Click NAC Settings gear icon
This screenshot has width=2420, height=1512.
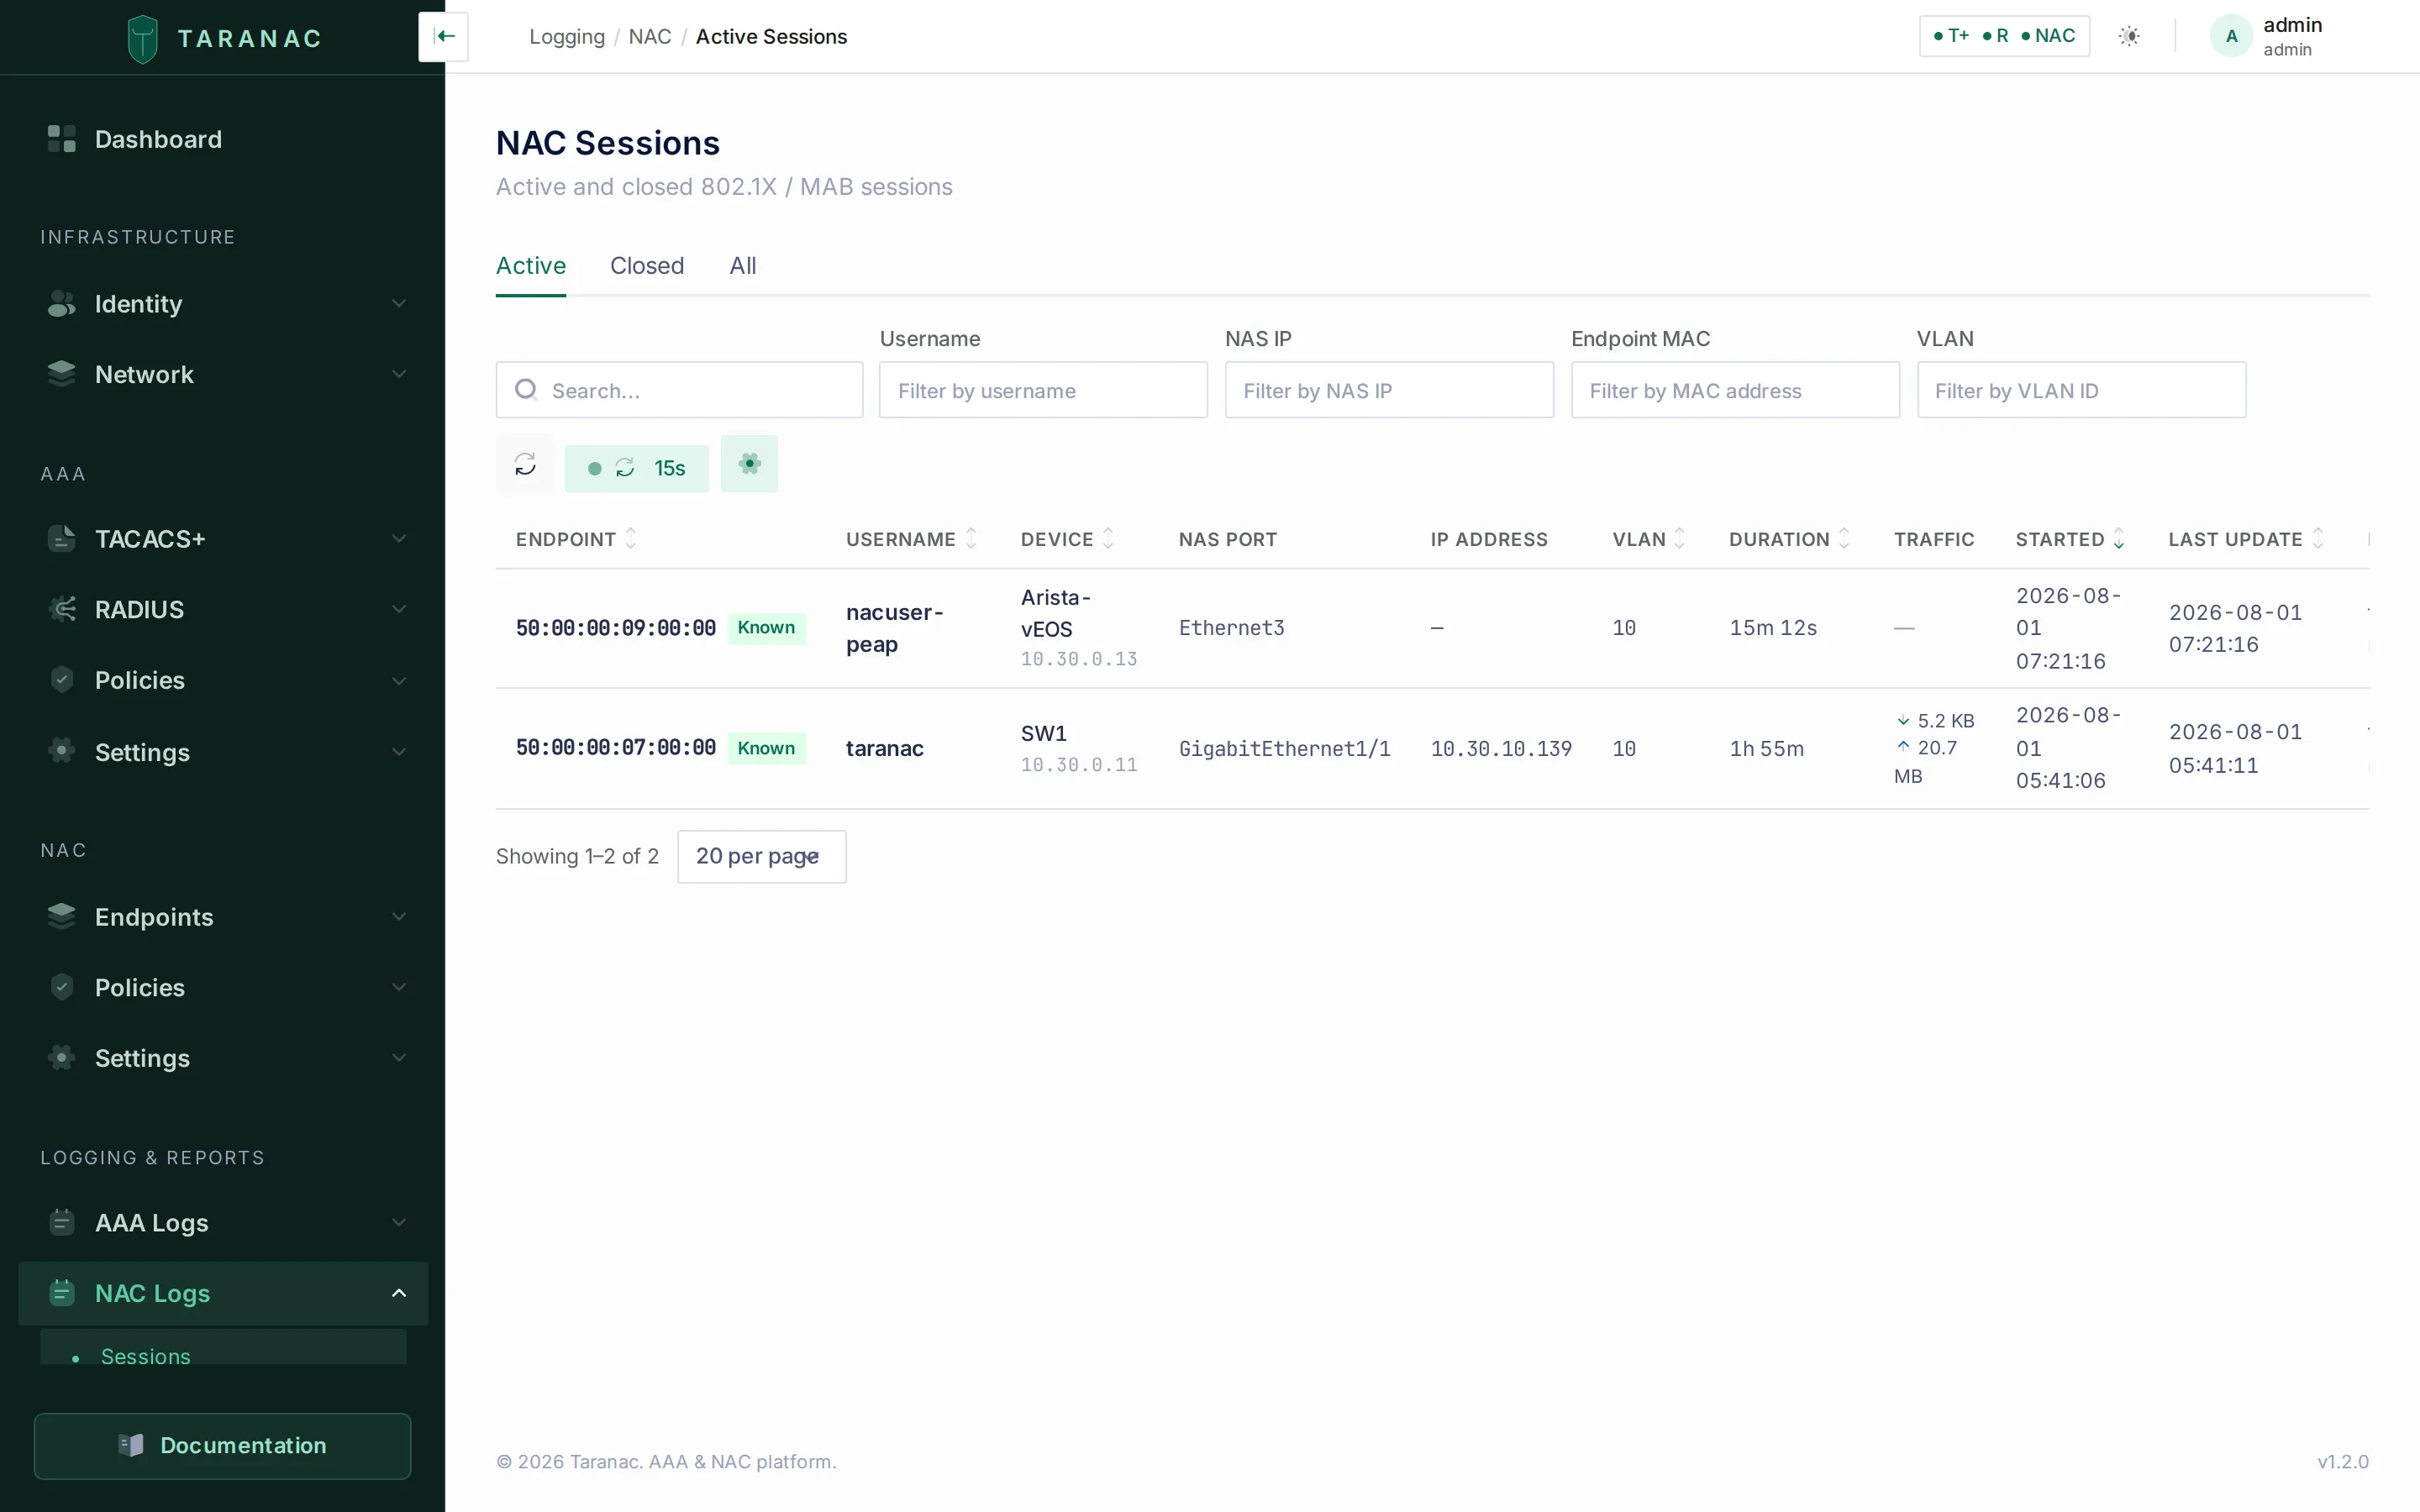pyautogui.click(x=62, y=1058)
